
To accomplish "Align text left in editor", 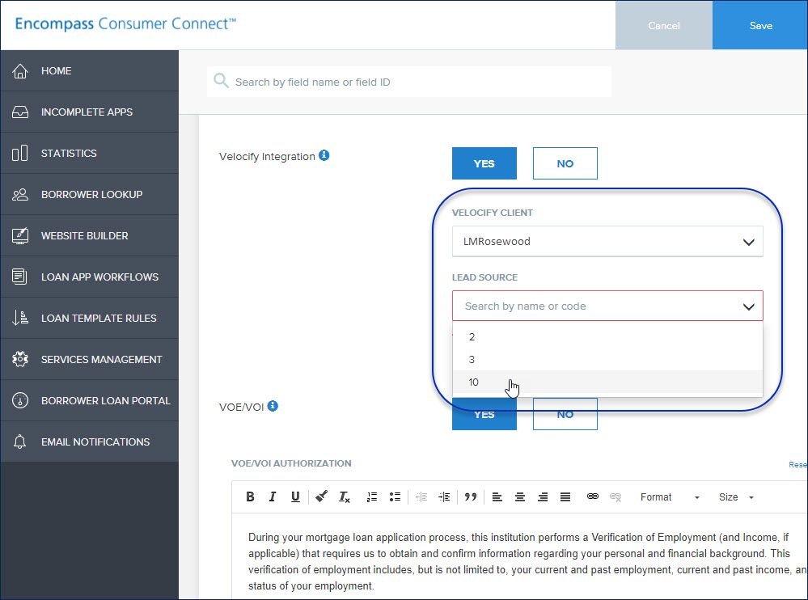I will (x=497, y=497).
